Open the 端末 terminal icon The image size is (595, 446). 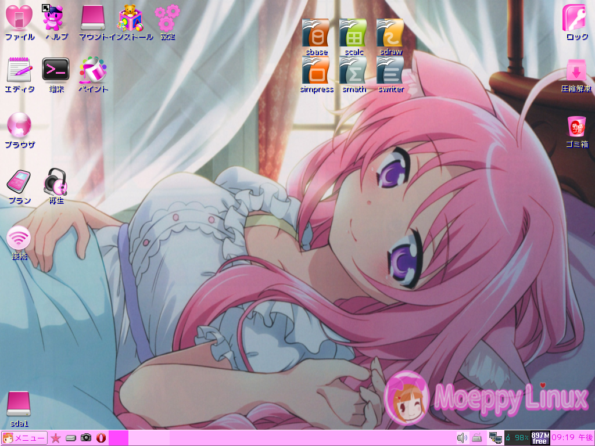click(56, 70)
